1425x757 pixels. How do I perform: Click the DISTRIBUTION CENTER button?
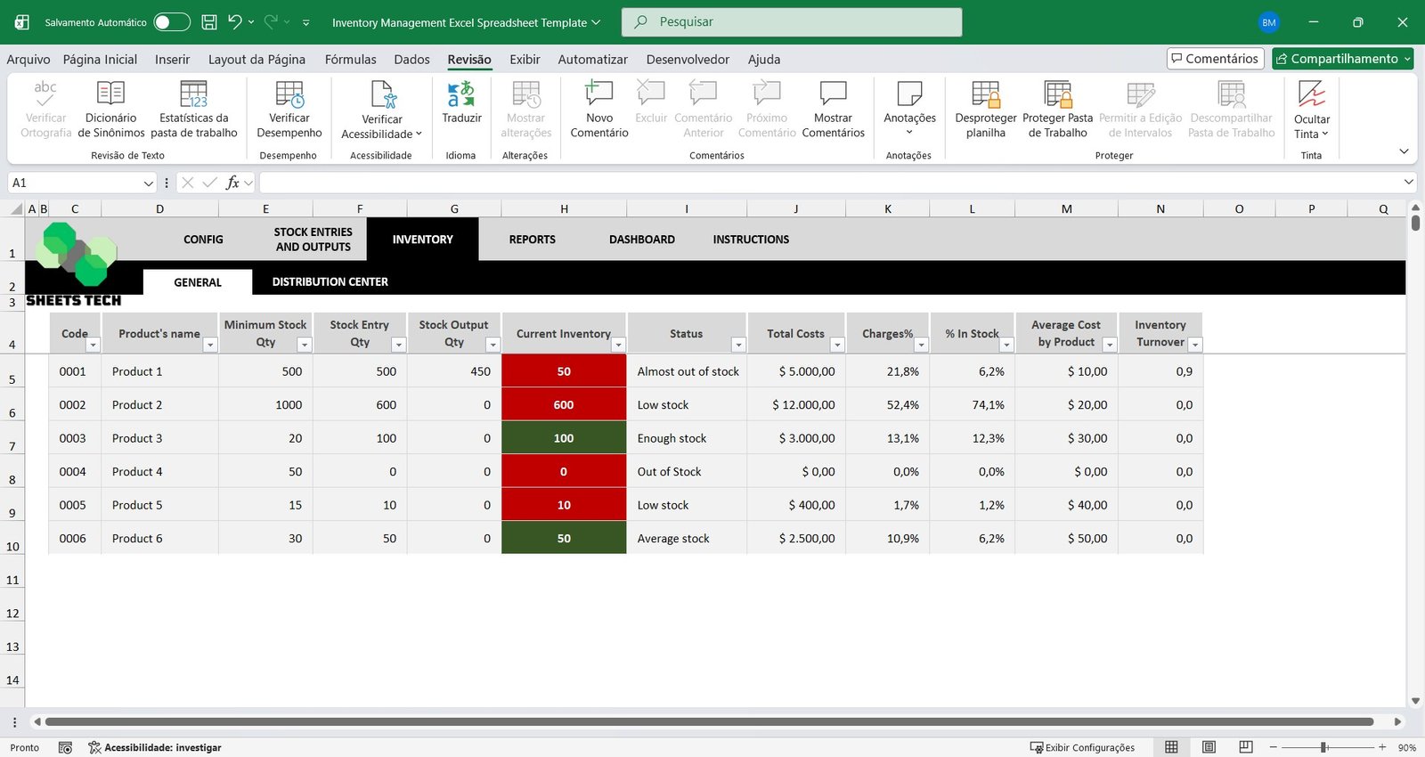[330, 281]
